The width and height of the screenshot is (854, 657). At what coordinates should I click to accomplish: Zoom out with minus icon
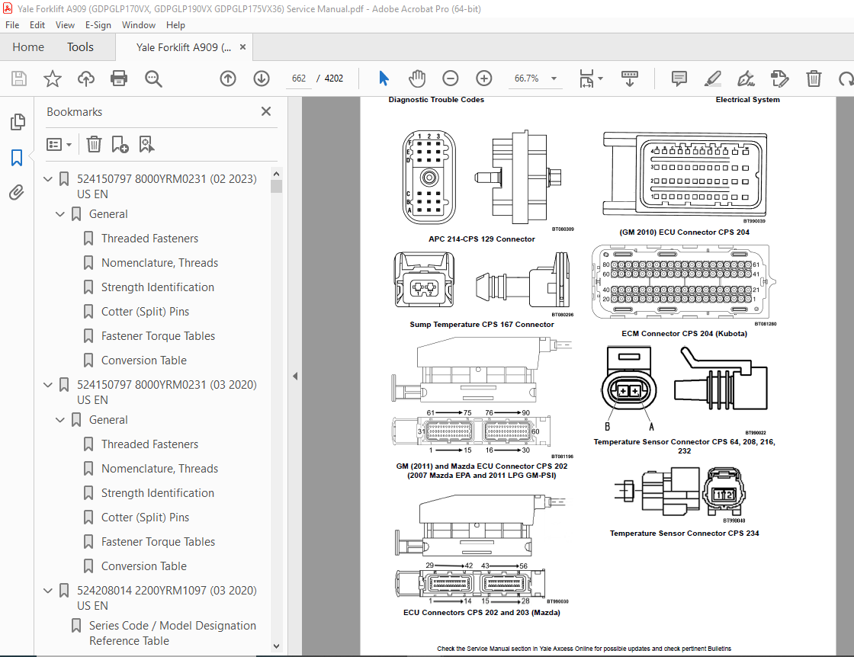tap(451, 79)
